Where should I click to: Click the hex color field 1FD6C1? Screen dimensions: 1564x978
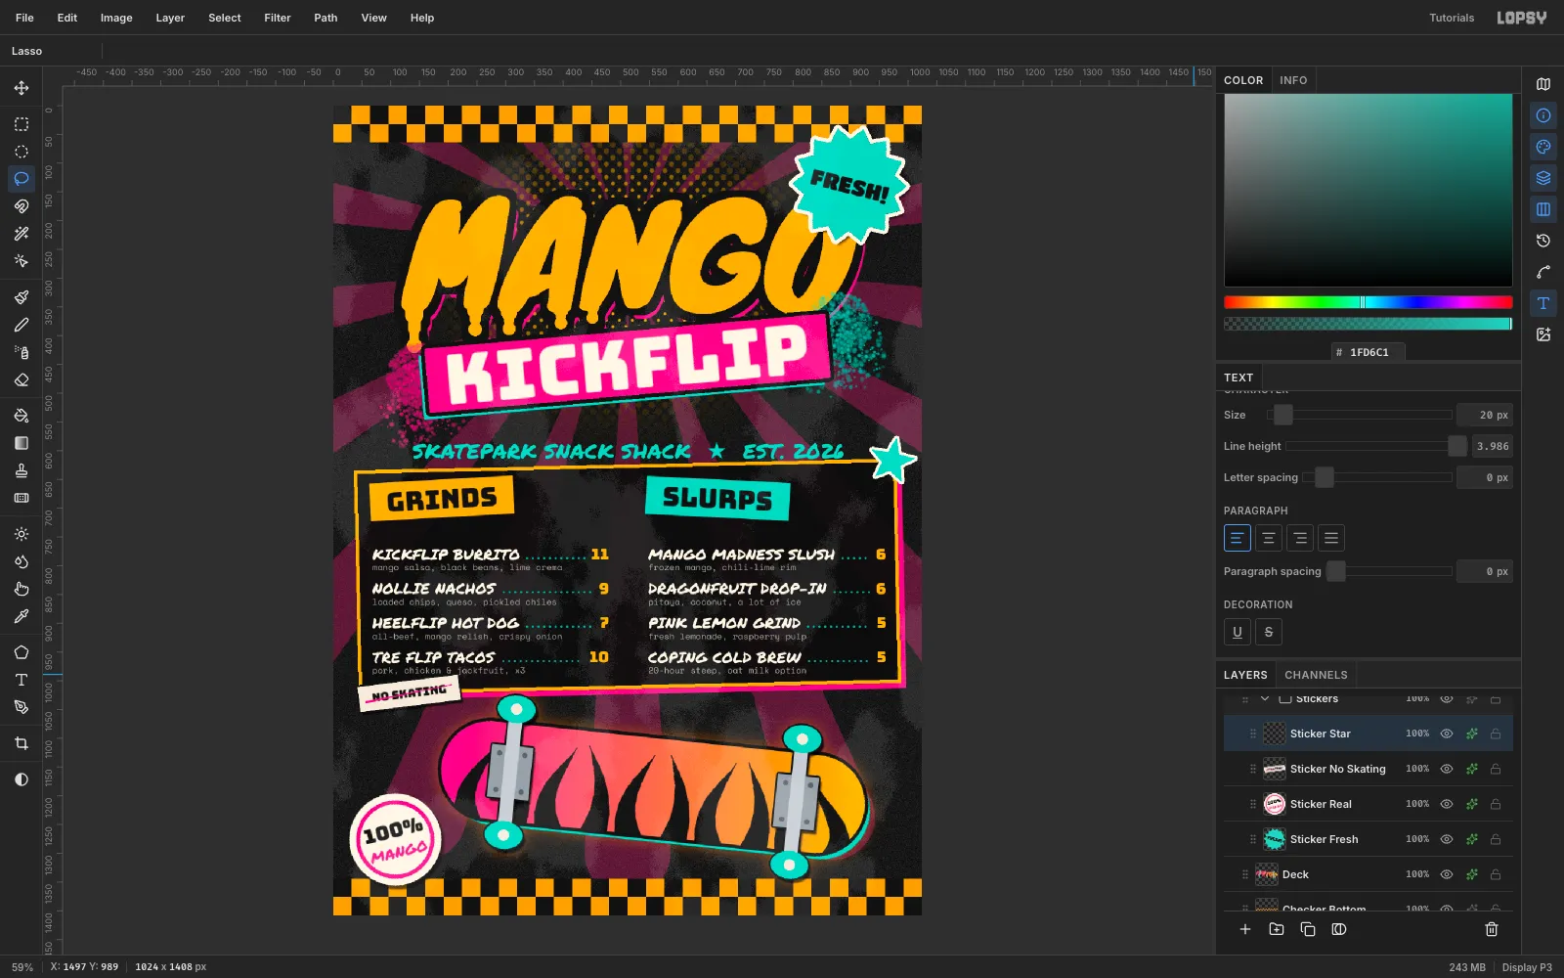click(1368, 352)
